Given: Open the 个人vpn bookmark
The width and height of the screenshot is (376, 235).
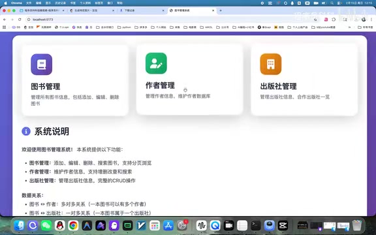Looking at the screenshot, I should pos(61,27).
